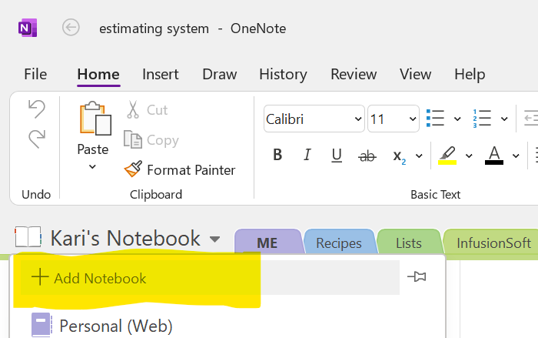Screen dimensions: 538x338
Task: Open the Paste options dropdown arrow
Action: (92, 167)
